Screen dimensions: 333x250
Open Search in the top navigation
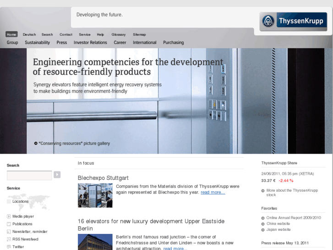click(x=47, y=34)
